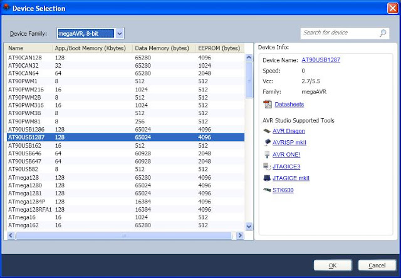Screen dimensions: 401x278
Task: Click the JTAGICE3 tool icon
Action: tap(267, 167)
